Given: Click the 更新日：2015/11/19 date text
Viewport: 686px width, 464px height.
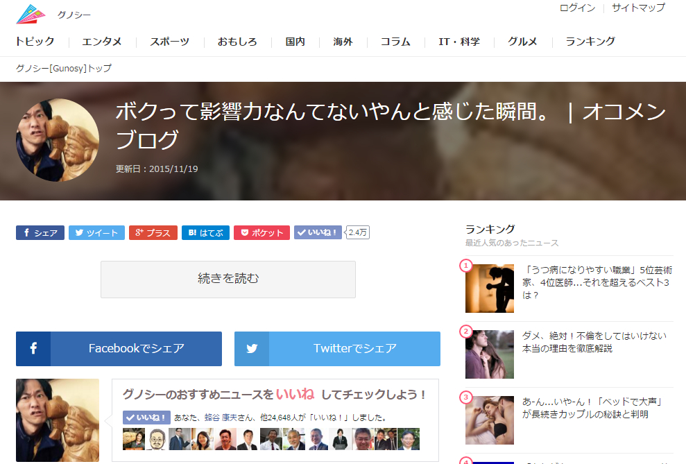Looking at the screenshot, I should [x=157, y=169].
